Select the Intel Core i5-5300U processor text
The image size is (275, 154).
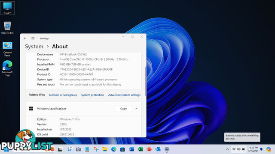(x=94, y=59)
